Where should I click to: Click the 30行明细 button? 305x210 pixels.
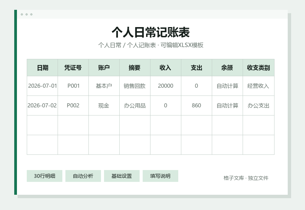click(44, 176)
